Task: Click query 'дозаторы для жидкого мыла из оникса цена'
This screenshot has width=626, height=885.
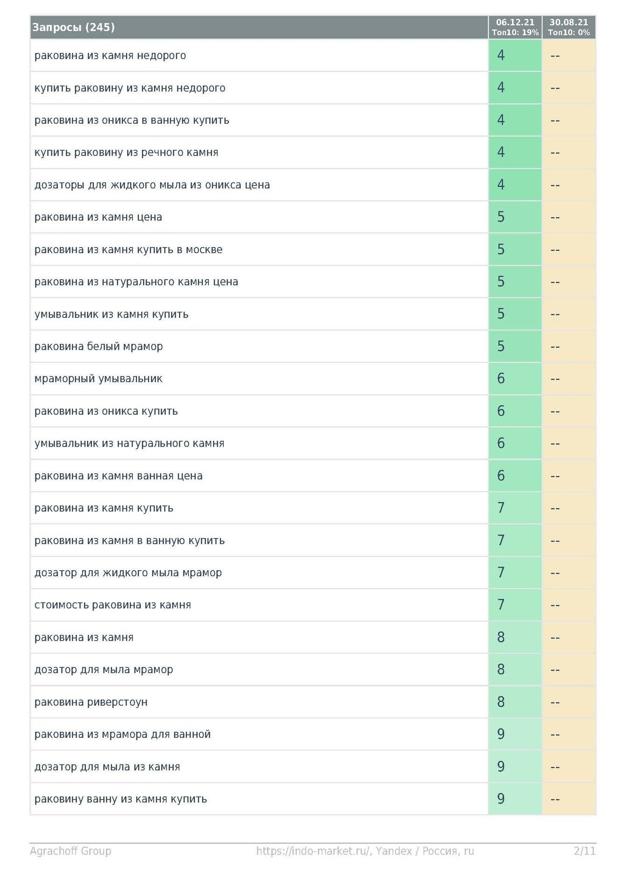Action: coord(152,185)
